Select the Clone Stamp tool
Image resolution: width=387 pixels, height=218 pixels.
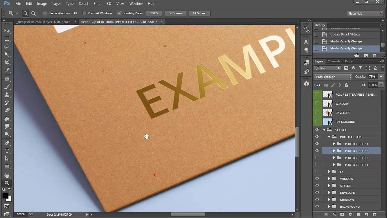click(x=7, y=95)
